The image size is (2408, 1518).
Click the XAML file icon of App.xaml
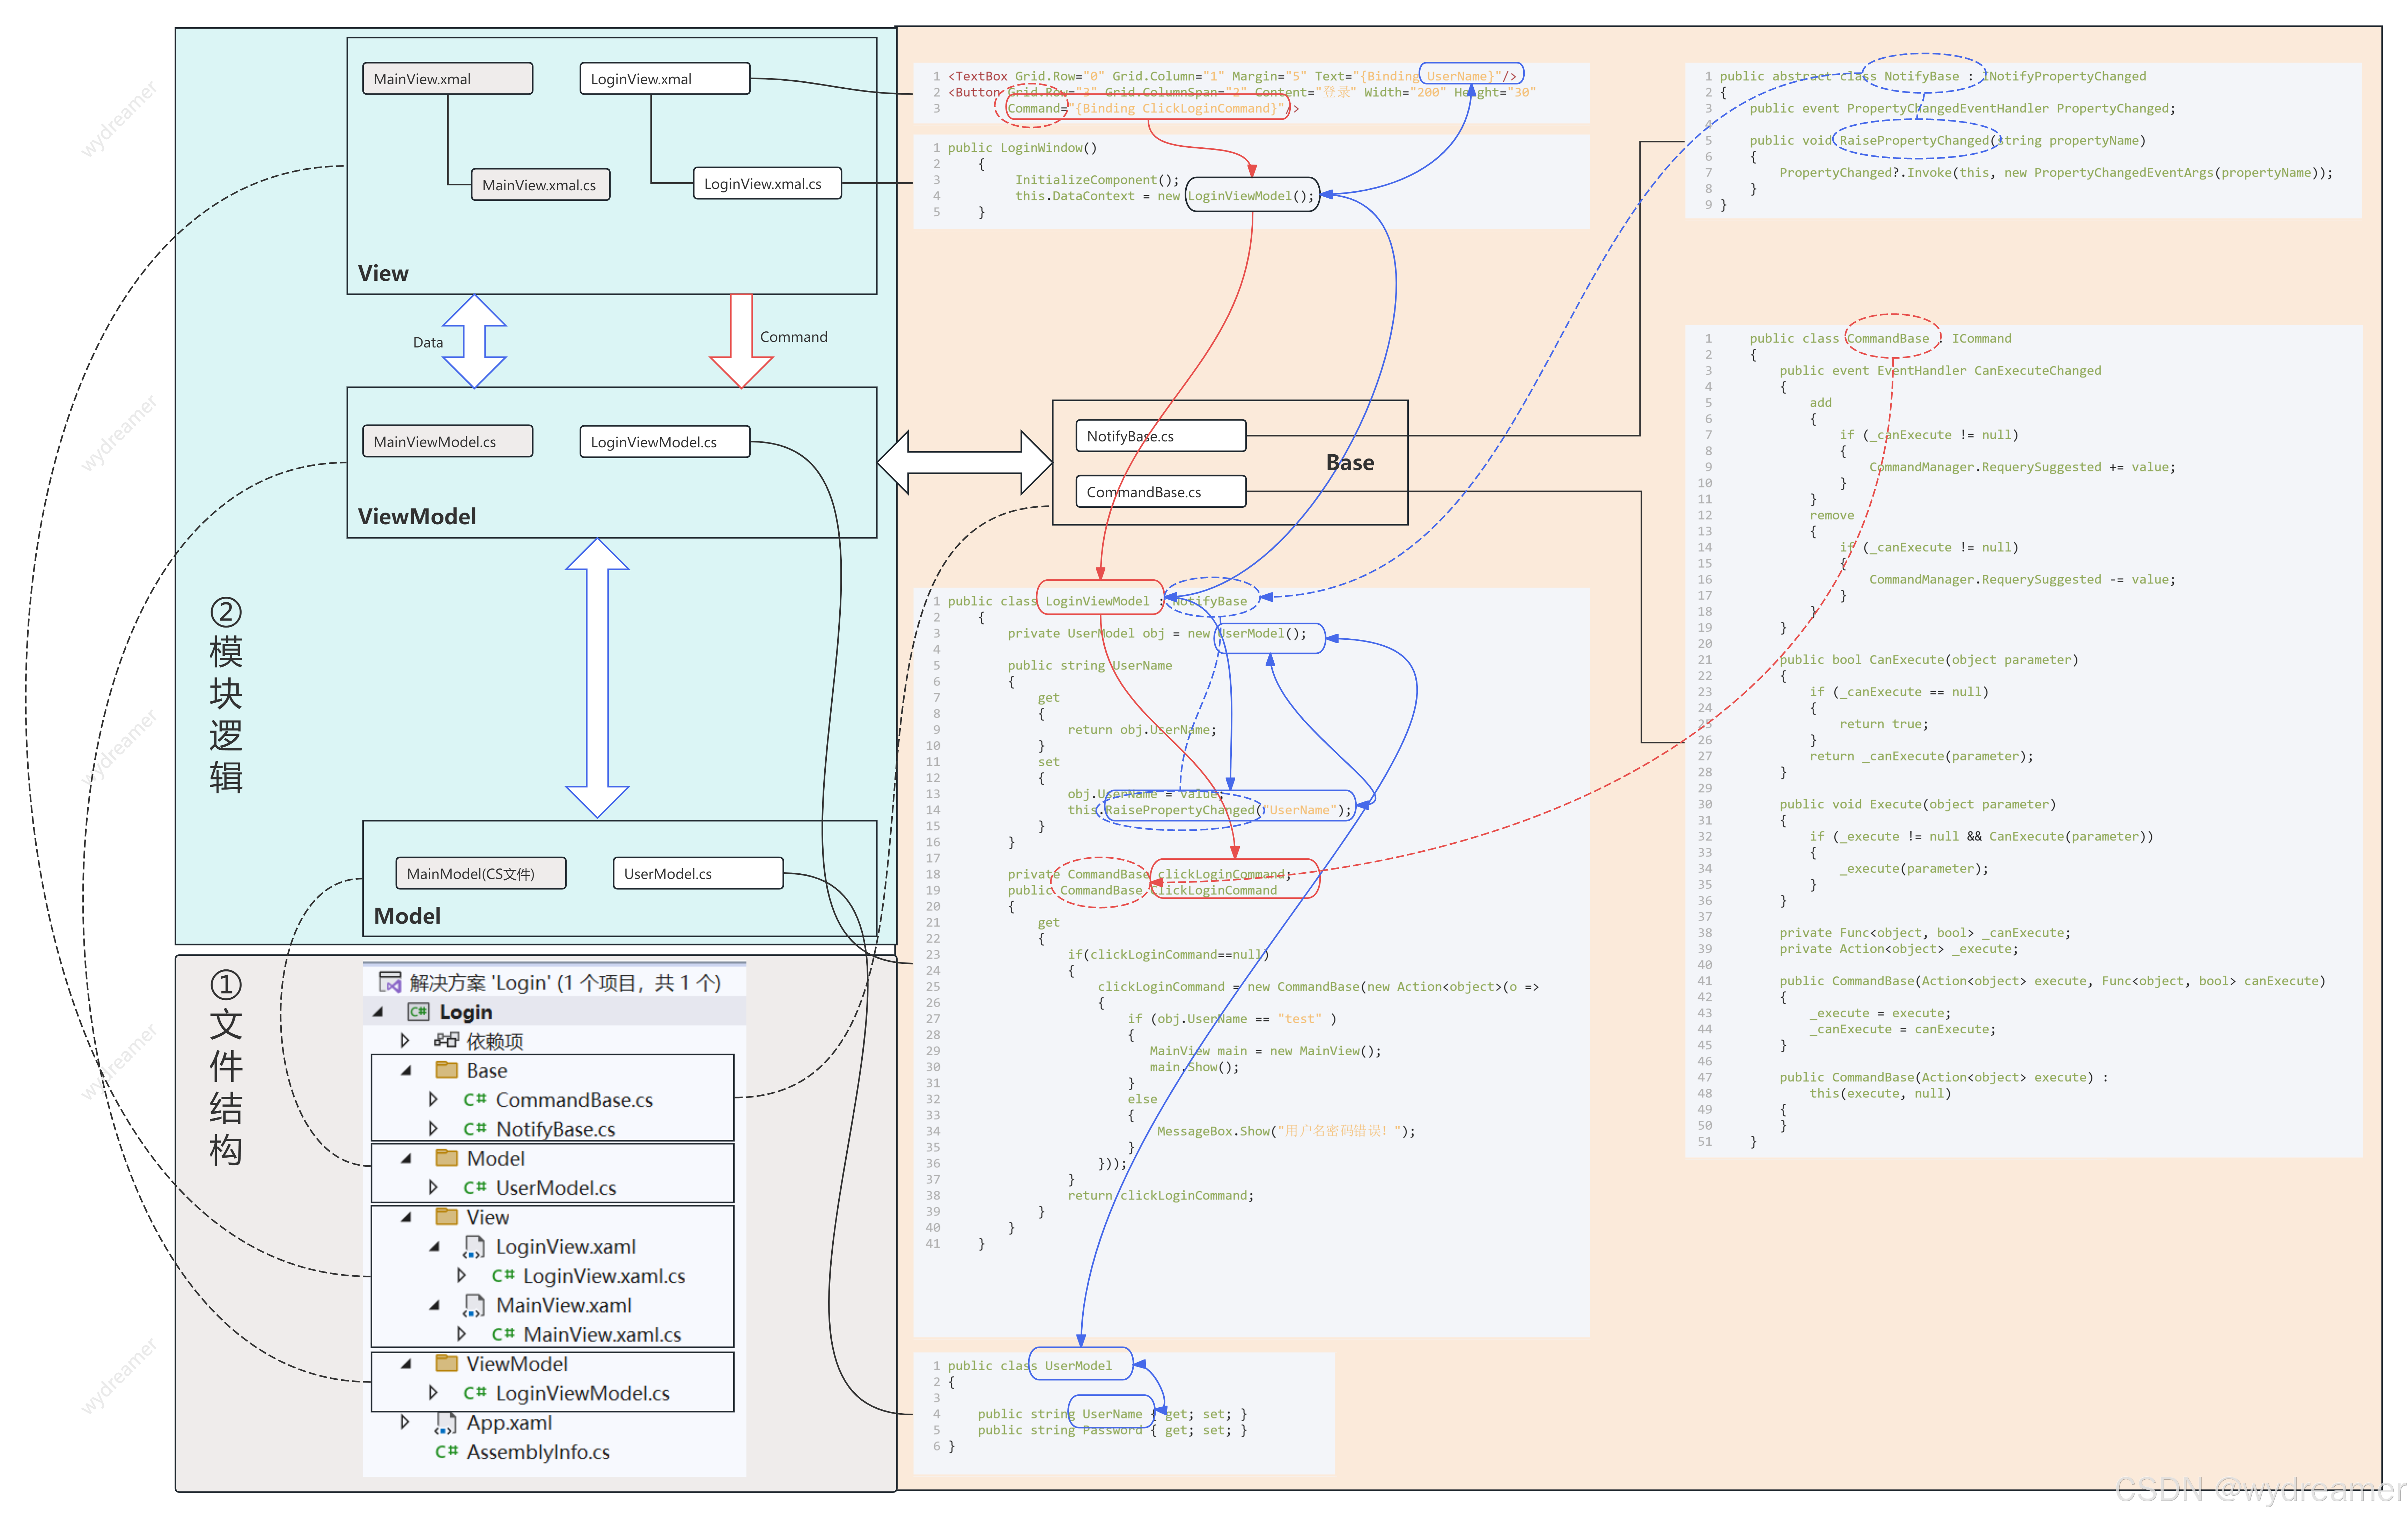[x=446, y=1423]
